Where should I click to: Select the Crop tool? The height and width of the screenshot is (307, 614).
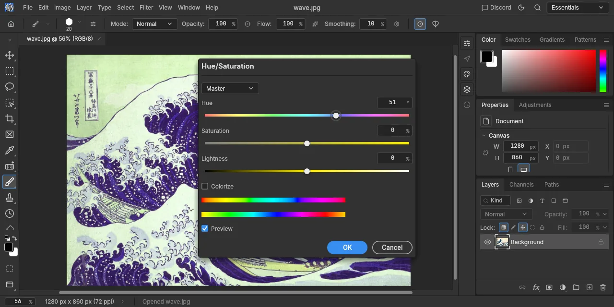(10, 118)
